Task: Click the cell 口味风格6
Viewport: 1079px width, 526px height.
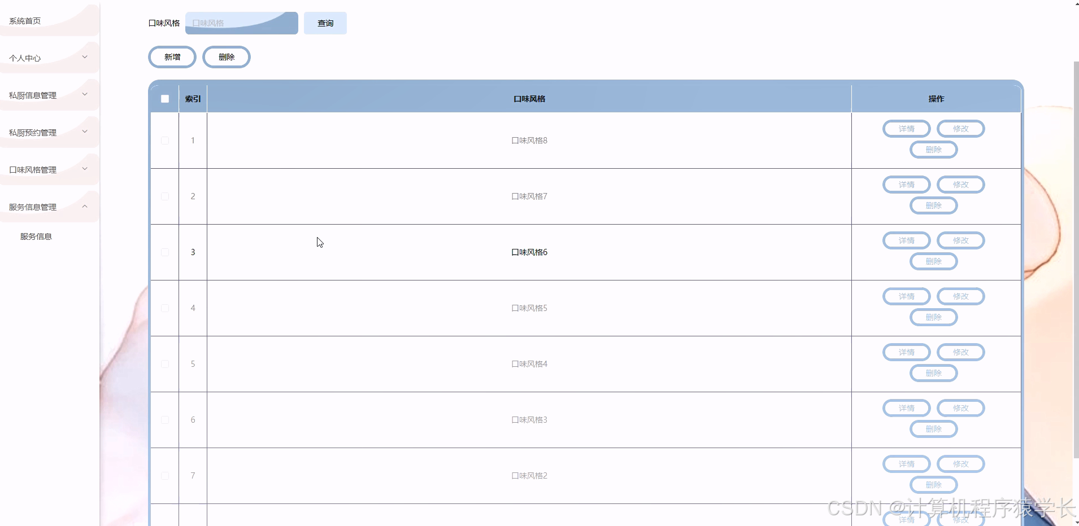Action: click(x=529, y=252)
